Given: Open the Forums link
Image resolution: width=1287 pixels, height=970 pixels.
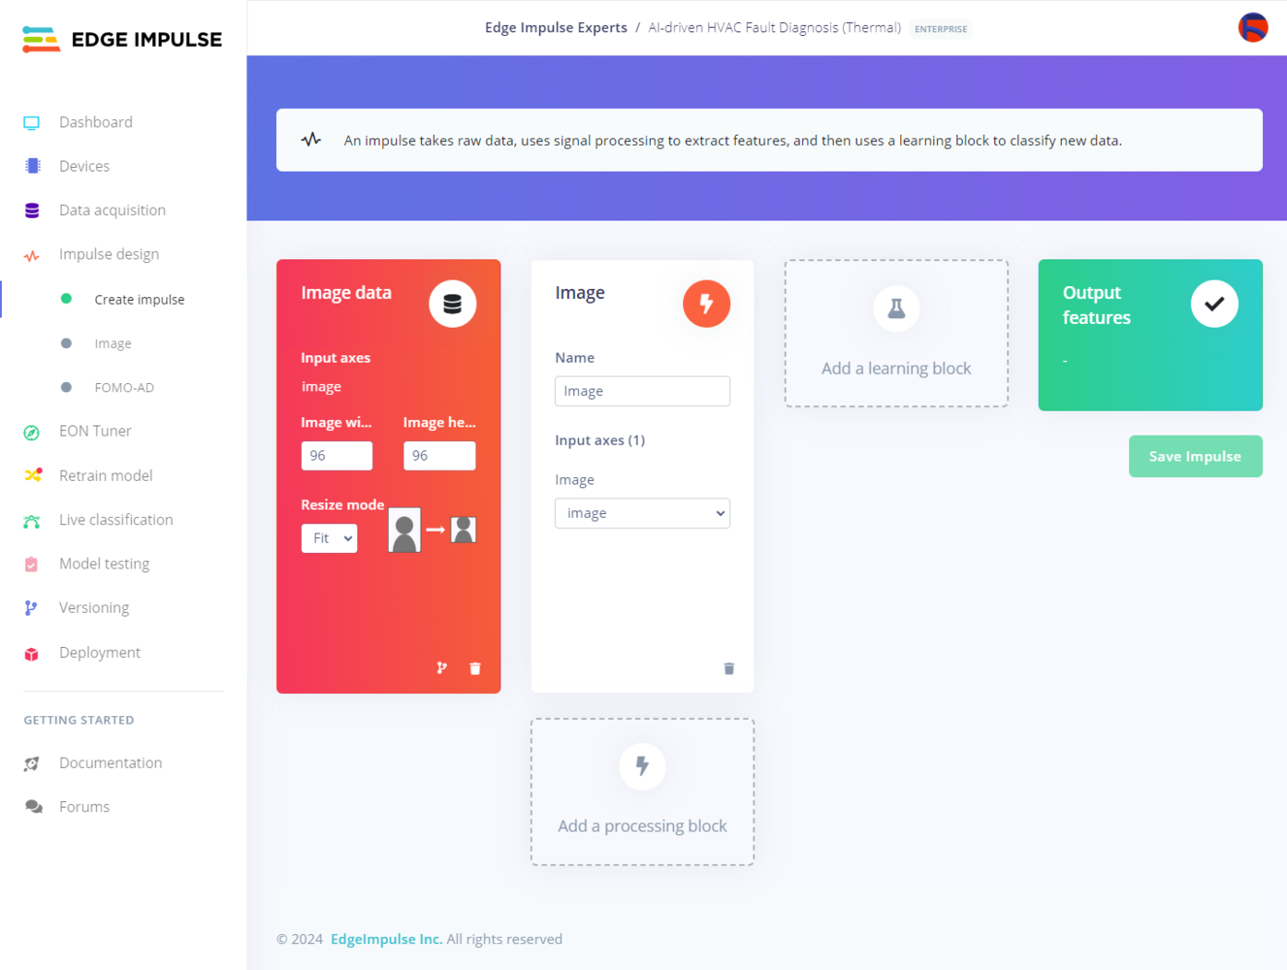Looking at the screenshot, I should click(x=84, y=807).
